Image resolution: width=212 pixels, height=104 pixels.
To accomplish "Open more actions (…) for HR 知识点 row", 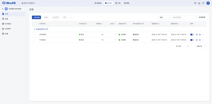I will tap(203, 35).
